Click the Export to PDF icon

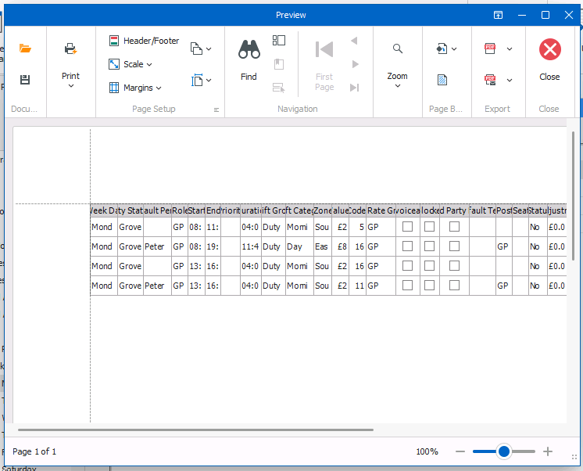490,49
